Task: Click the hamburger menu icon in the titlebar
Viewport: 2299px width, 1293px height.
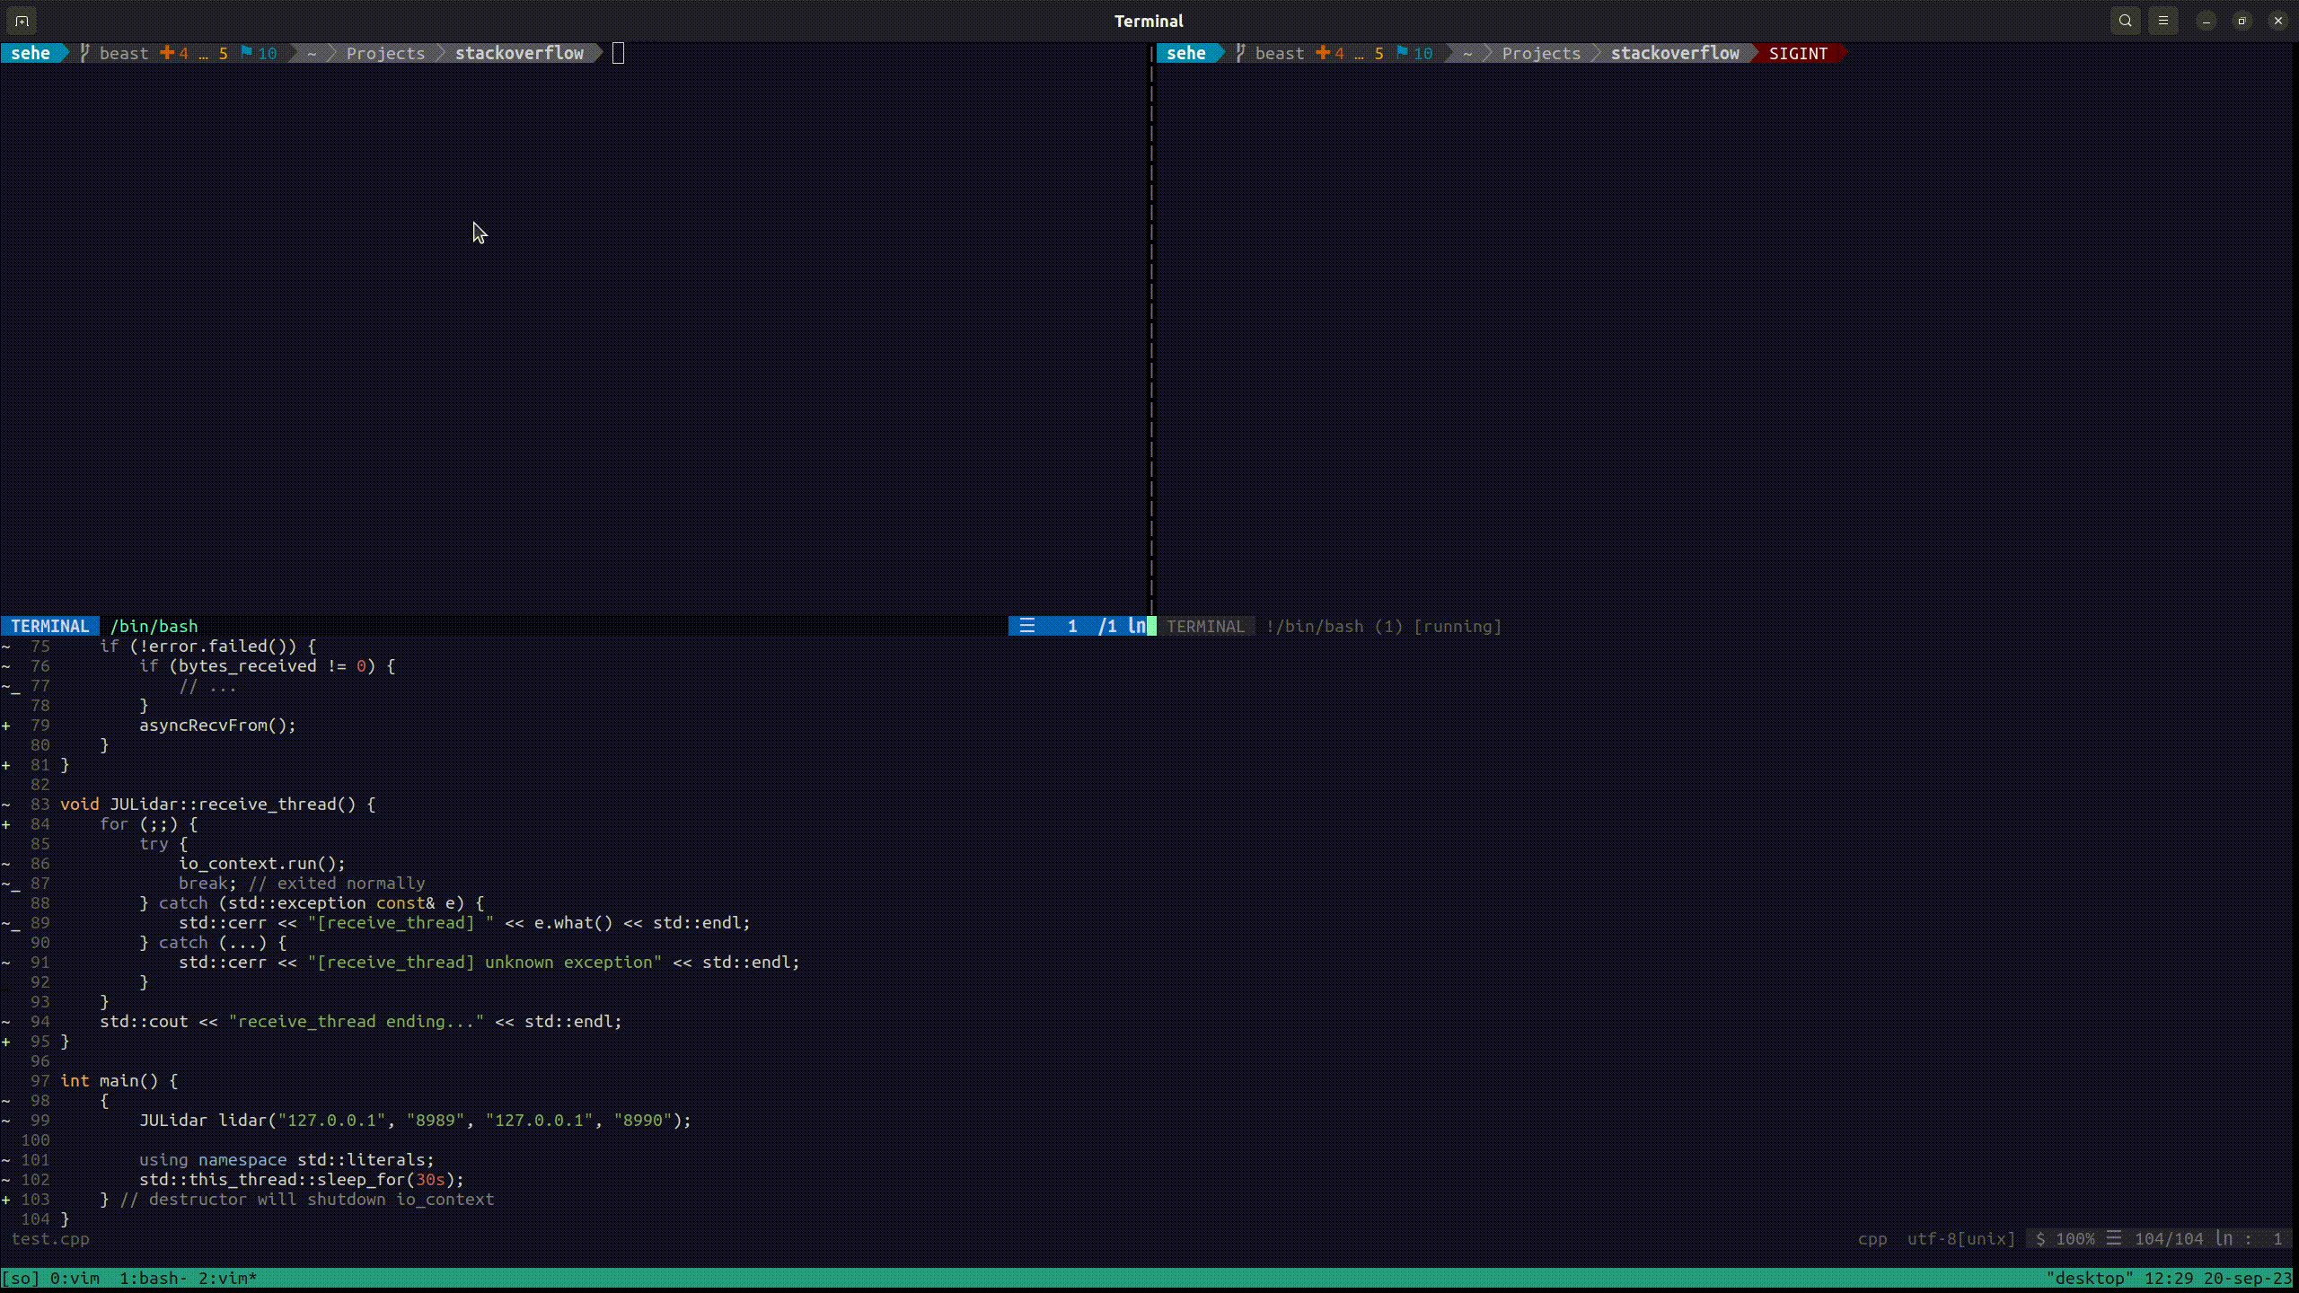Action: click(x=2163, y=20)
